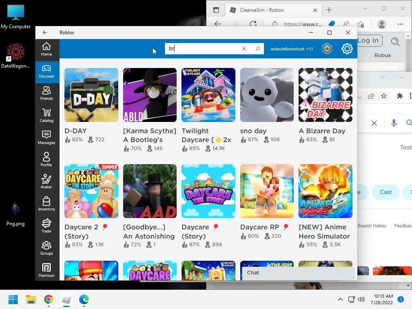Image resolution: width=412 pixels, height=309 pixels.
Task: Open the Daycare RP game thumbnail
Action: pos(267,191)
